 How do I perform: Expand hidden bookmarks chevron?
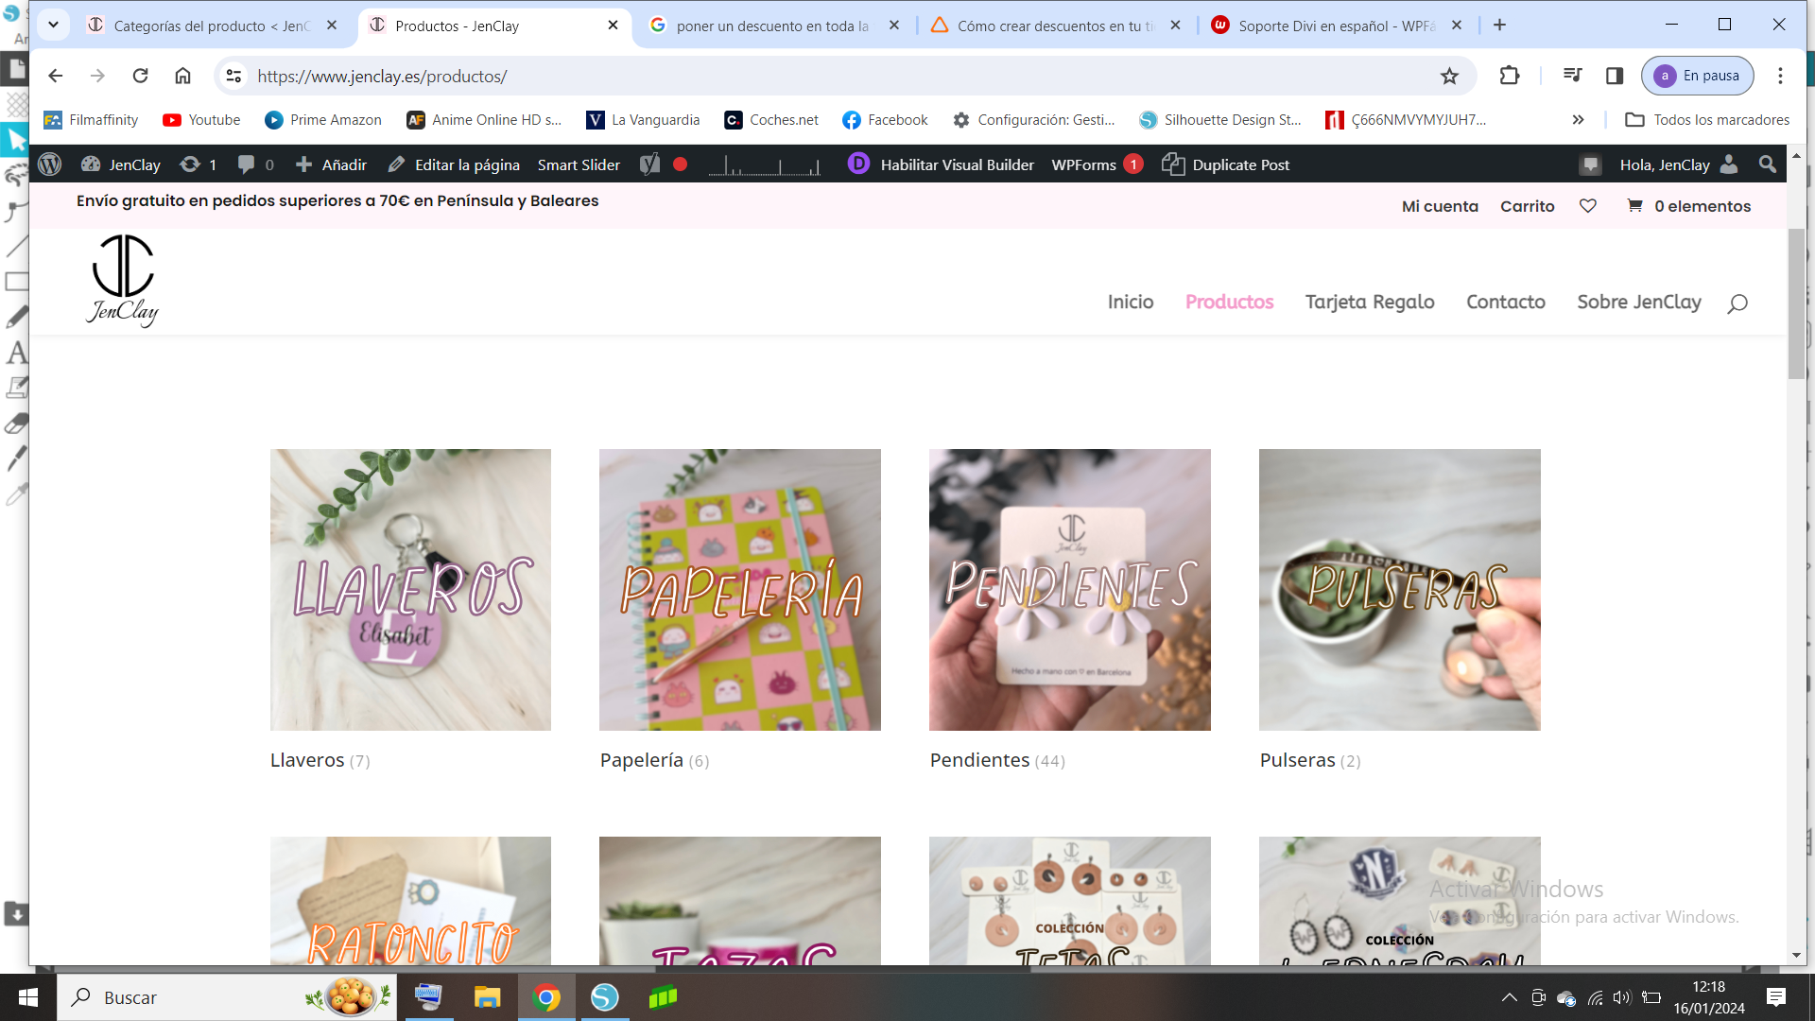point(1578,120)
